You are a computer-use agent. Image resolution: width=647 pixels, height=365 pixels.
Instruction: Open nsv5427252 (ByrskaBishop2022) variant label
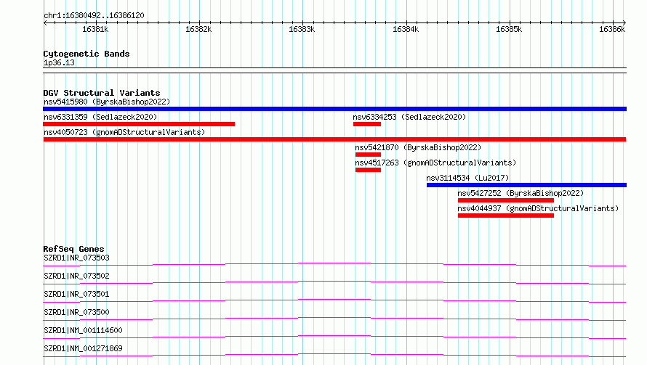521,193
